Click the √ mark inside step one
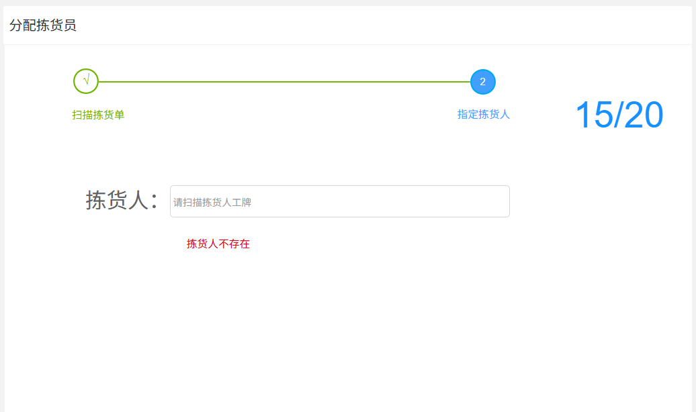Screen dimensions: 696x412 point(86,81)
